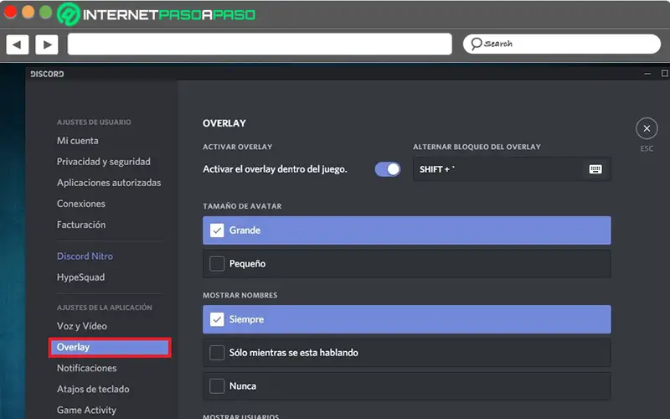670x419 pixels.
Task: Open Mi cuenta settings
Action: (x=78, y=141)
